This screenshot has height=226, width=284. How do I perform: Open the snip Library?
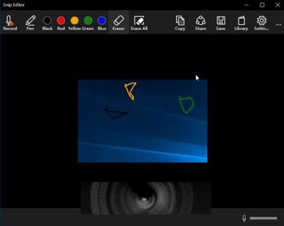click(x=241, y=23)
